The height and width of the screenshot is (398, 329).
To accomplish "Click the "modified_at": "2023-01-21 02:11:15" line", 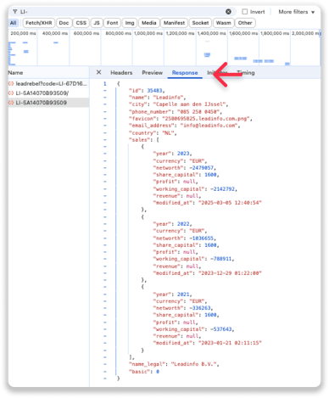I will pyautogui.click(x=207, y=343).
